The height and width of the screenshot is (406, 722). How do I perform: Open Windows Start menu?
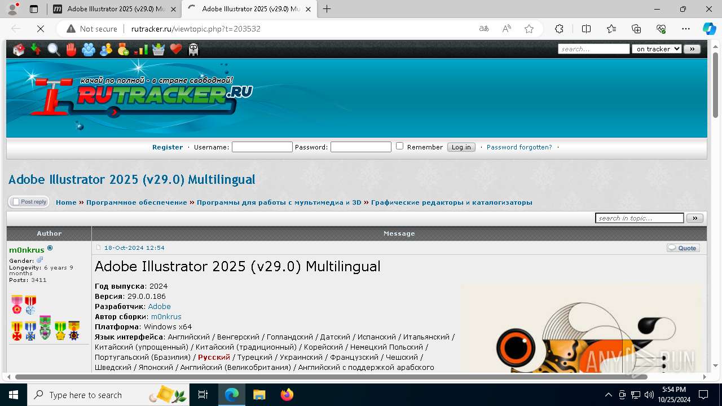click(14, 395)
